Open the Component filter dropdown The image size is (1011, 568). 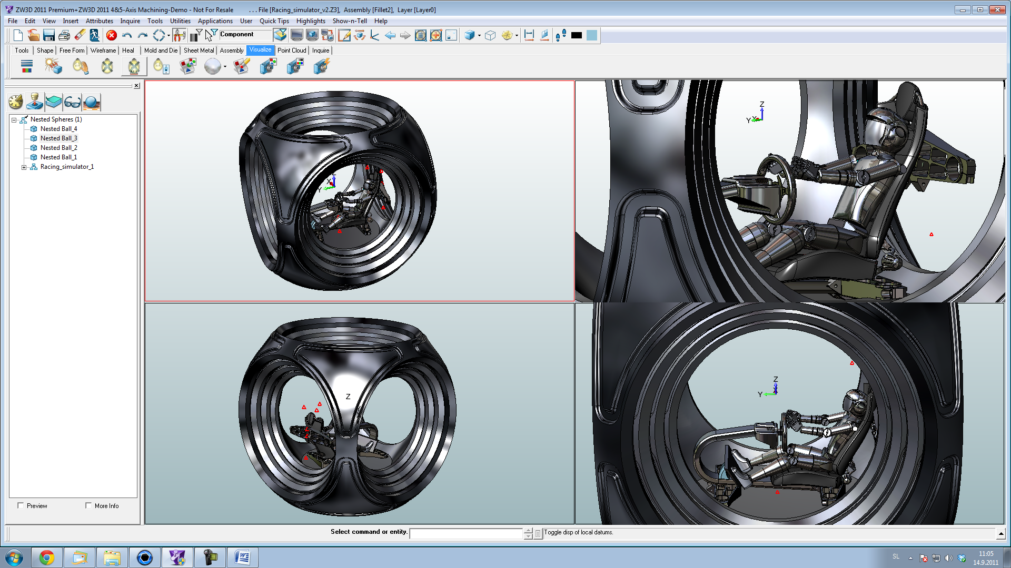[245, 35]
